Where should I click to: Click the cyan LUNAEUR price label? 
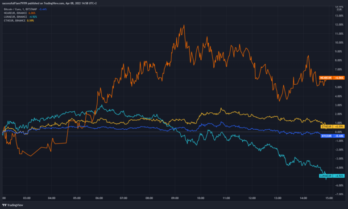pos(326,176)
